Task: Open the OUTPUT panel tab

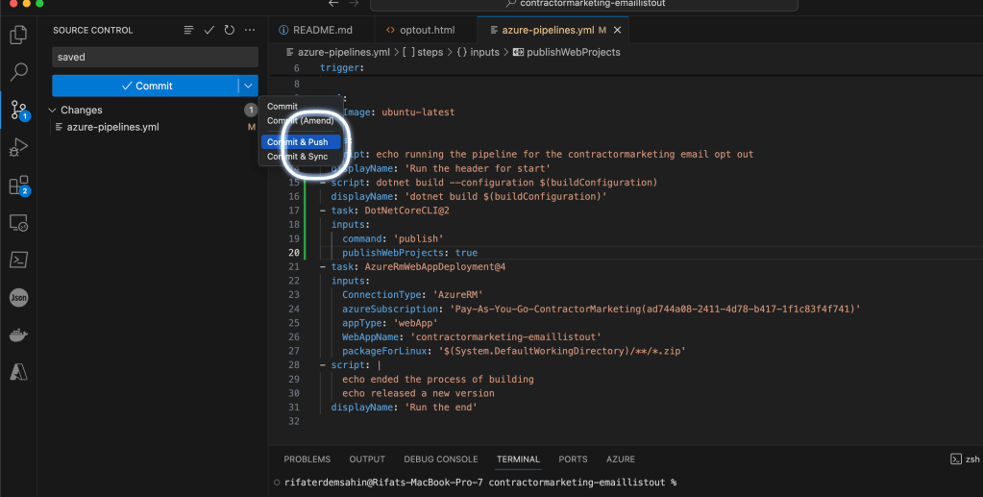Action: pos(367,460)
